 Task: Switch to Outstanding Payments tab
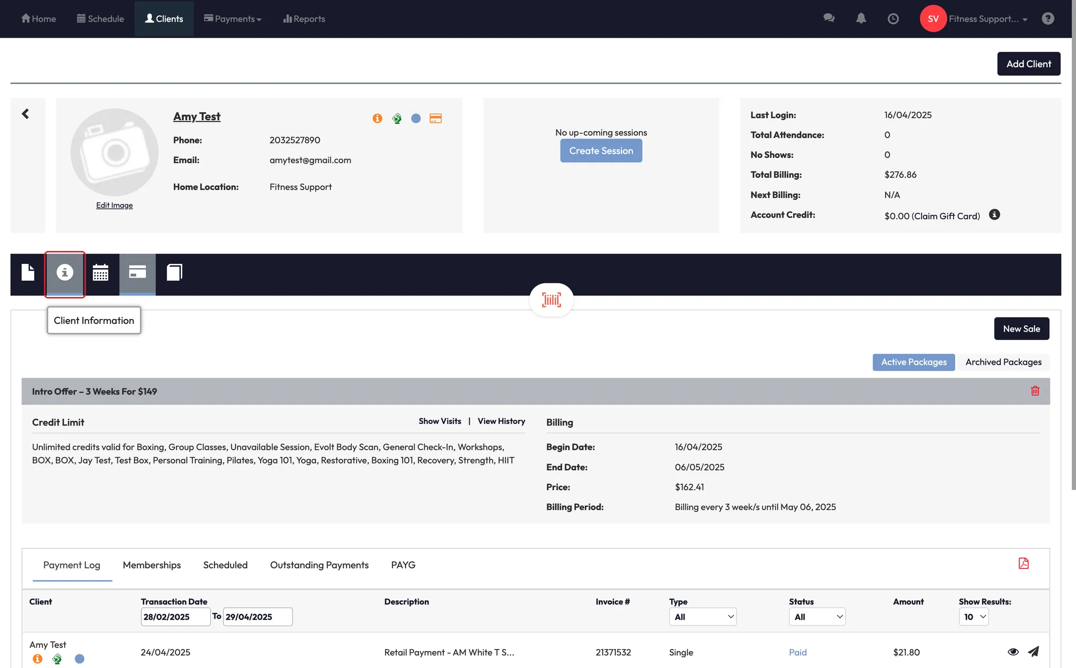(319, 565)
